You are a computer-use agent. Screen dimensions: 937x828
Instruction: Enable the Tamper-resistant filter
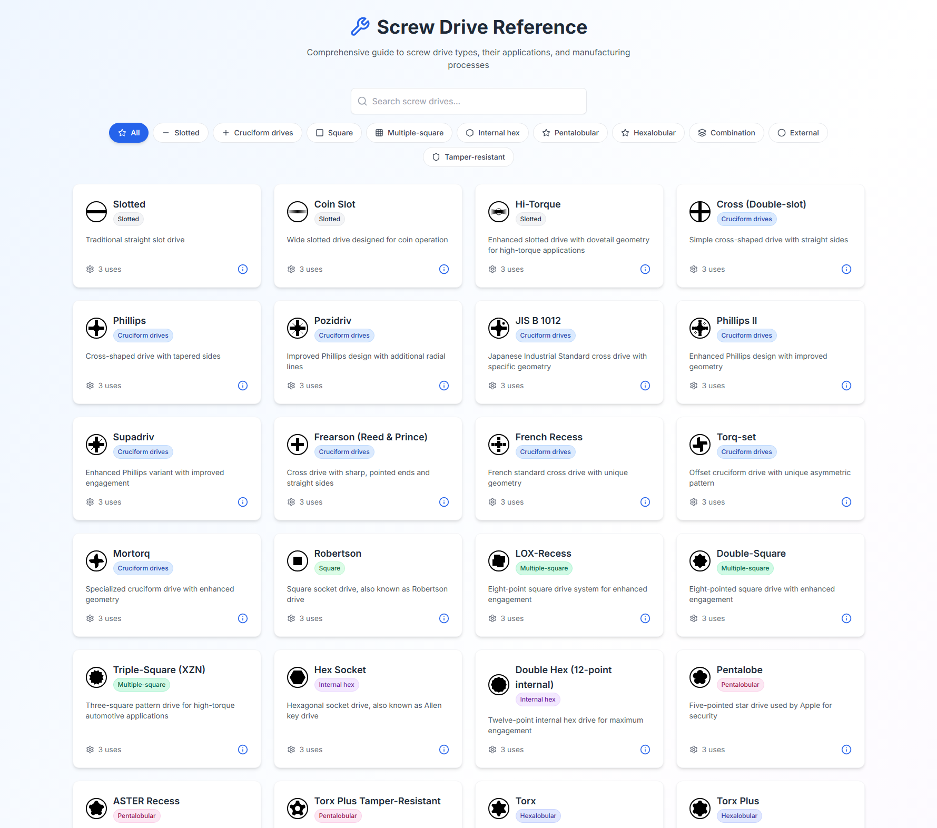468,157
